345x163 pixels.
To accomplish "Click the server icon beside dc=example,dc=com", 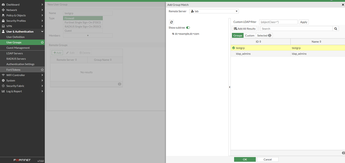I will click(x=173, y=34).
